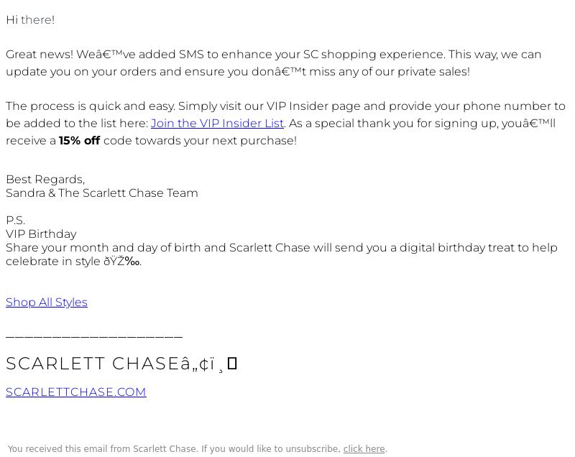Click the 'Sandra & The Scarlett Chase Team' signature
Screen dimensions: 575x457
click(x=101, y=193)
